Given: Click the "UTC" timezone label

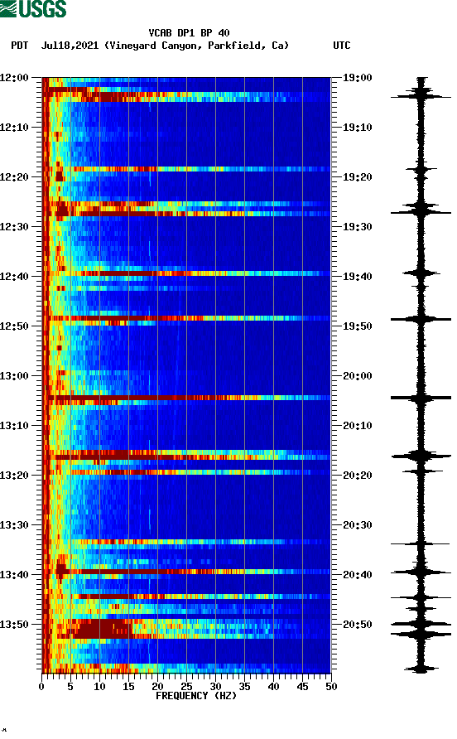Looking at the screenshot, I should tap(342, 46).
